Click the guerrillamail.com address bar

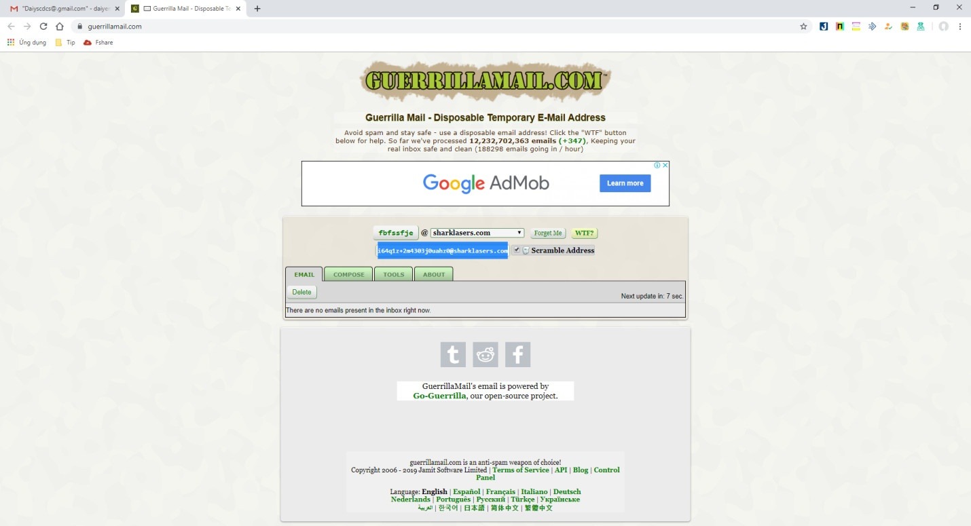[x=435, y=26]
